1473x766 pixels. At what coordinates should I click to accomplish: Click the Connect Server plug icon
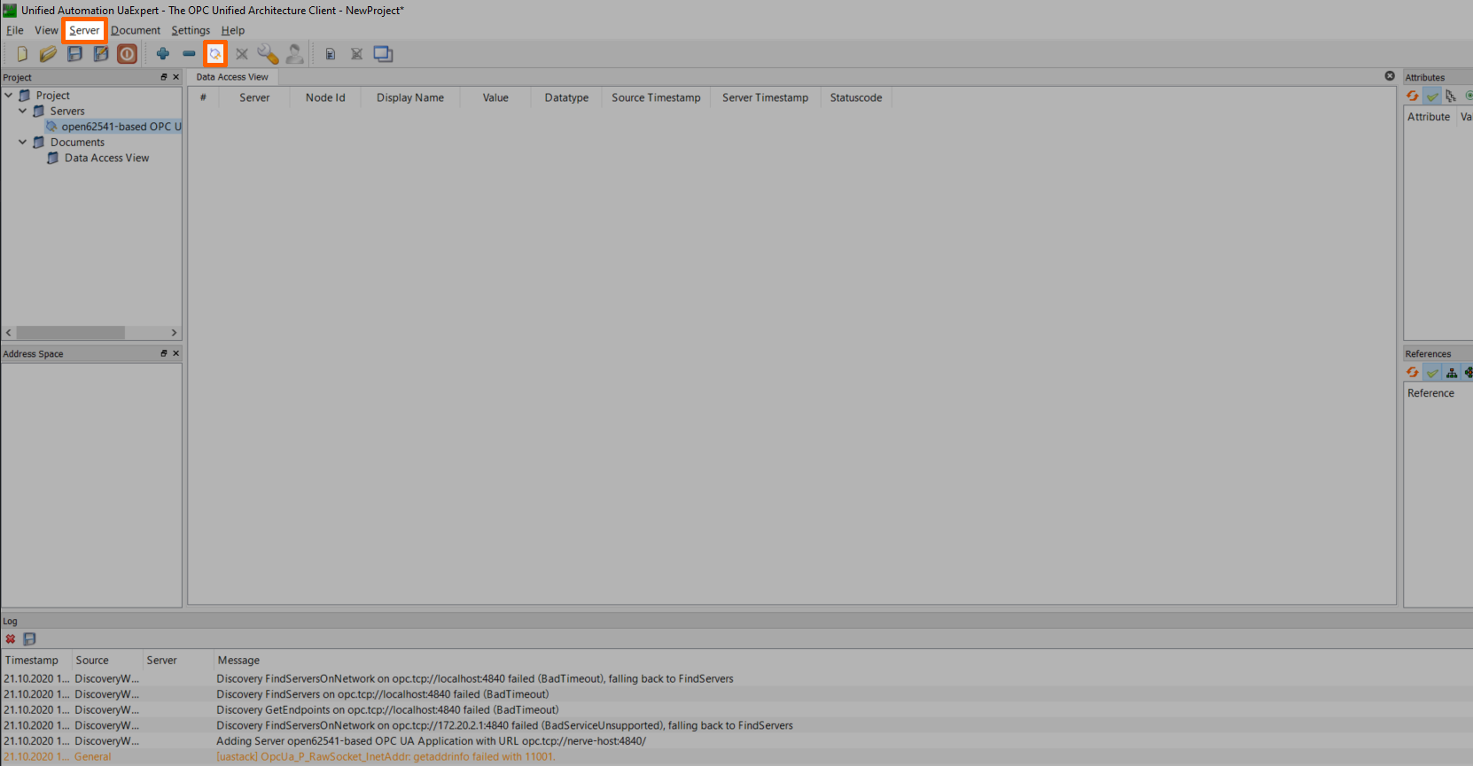pos(214,54)
